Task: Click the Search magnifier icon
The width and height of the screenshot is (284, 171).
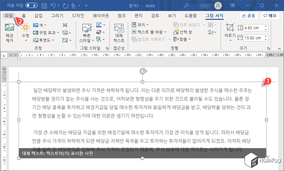Action: [x=186, y=6]
